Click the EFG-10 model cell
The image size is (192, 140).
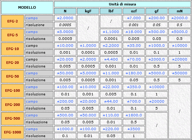[12, 49]
